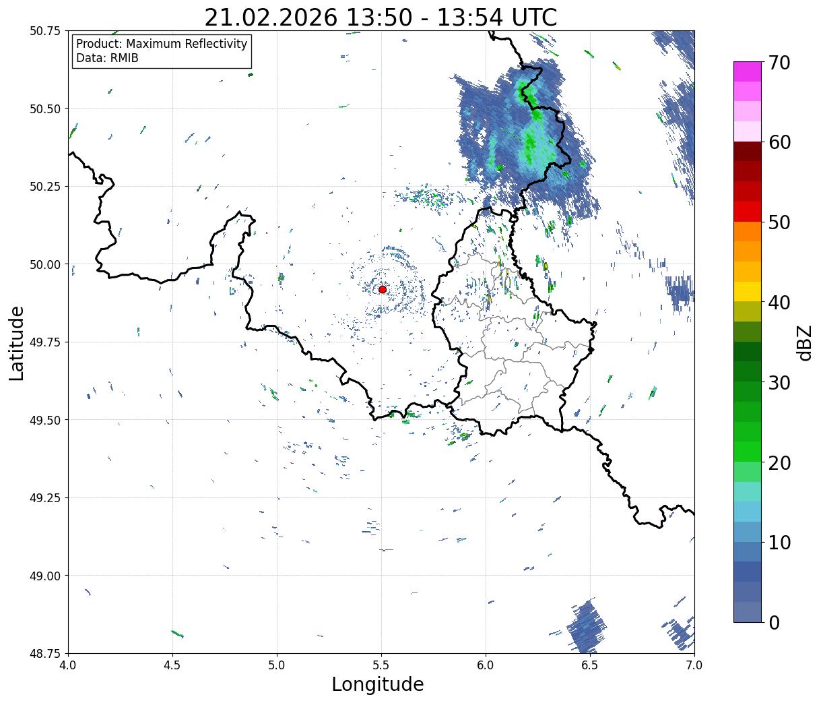Click the 'Latitude' axis label
Screen dimensions: 821x701
click(17, 342)
